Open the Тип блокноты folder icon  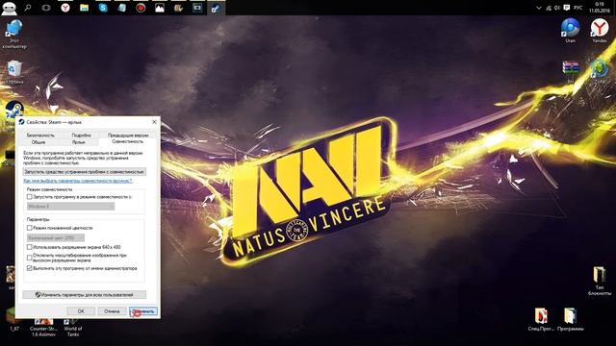[599, 281]
